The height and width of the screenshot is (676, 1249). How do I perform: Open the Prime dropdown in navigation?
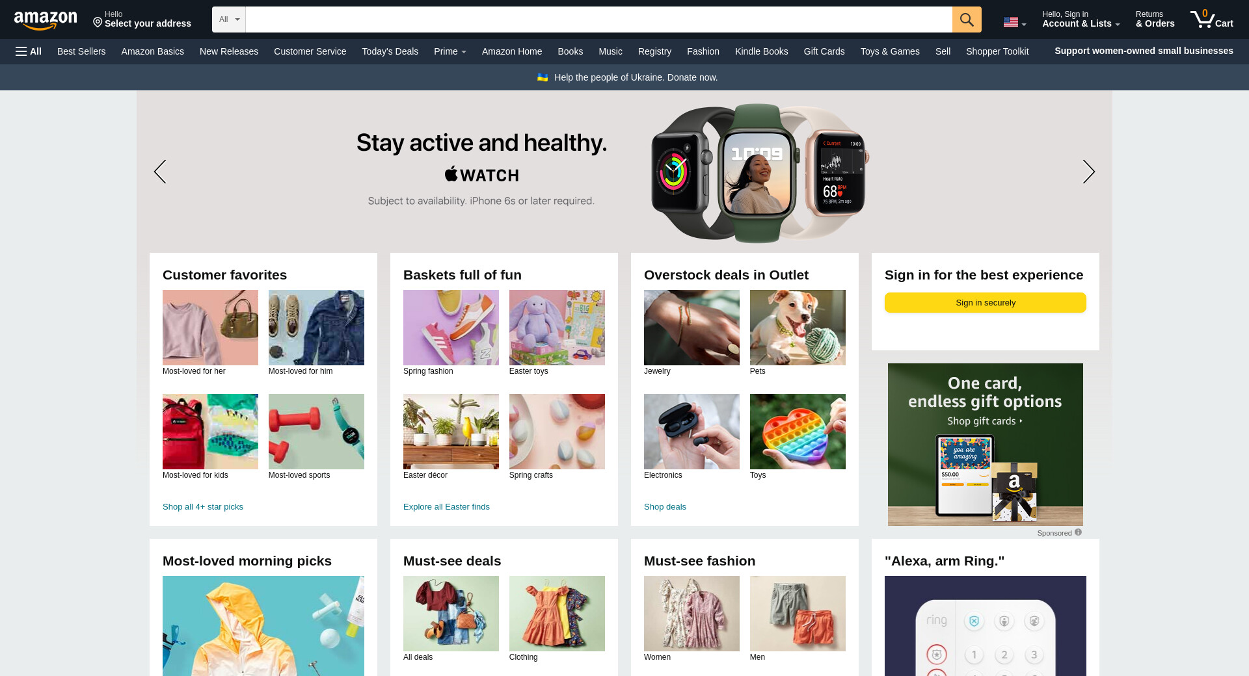[x=450, y=51]
